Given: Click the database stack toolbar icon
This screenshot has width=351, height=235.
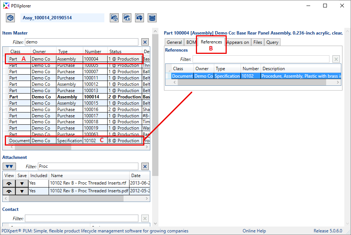Looking at the screenshot, I should (x=152, y=18).
